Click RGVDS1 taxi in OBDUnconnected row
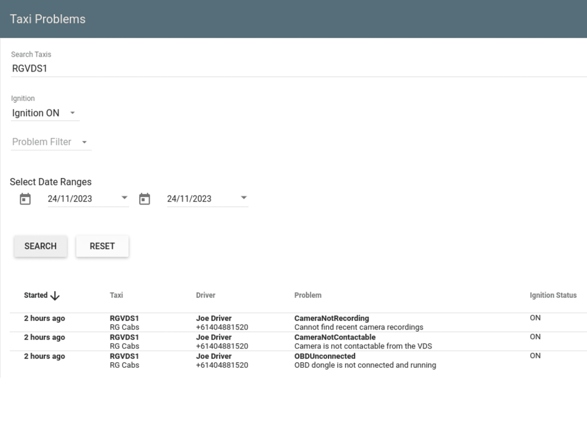The image size is (587, 432). (124, 356)
